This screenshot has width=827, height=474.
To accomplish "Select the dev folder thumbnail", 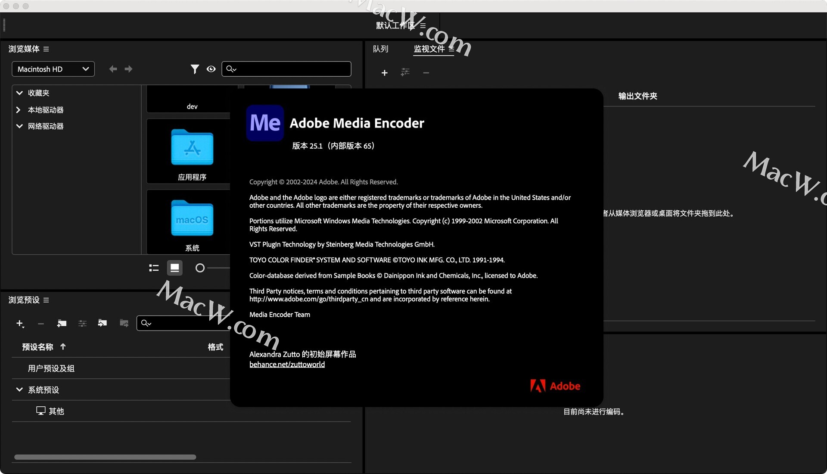I will [x=192, y=99].
